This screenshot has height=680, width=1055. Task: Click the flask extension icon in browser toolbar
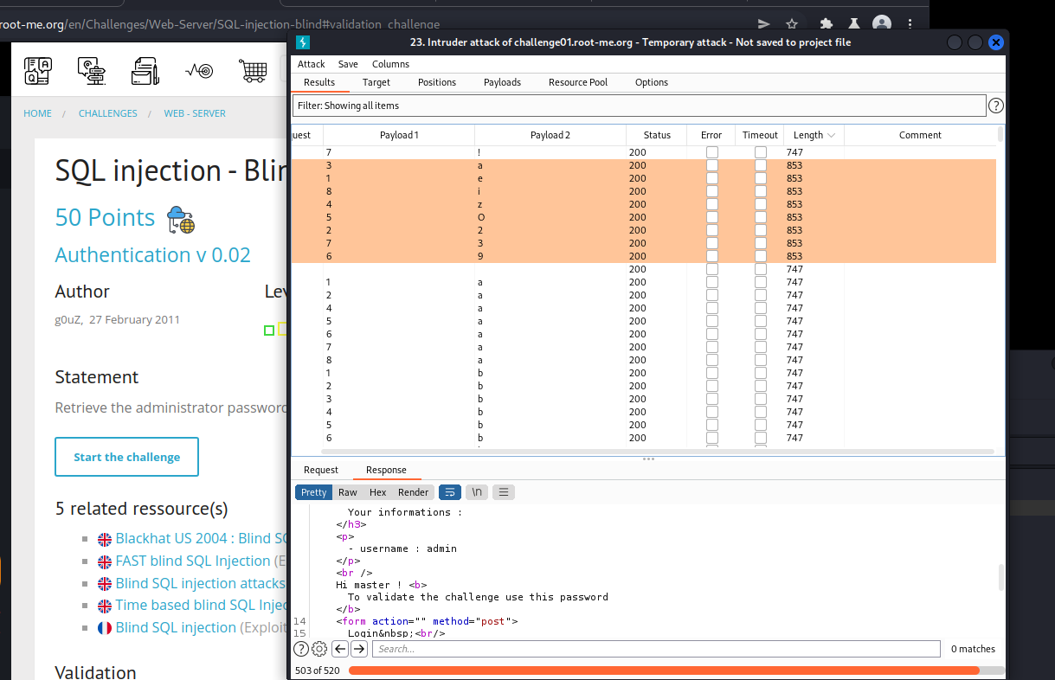(x=854, y=24)
